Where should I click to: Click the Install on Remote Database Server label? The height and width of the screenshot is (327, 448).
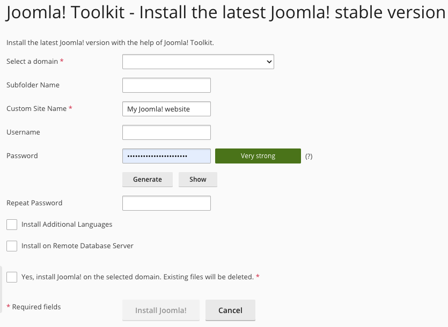coord(77,246)
